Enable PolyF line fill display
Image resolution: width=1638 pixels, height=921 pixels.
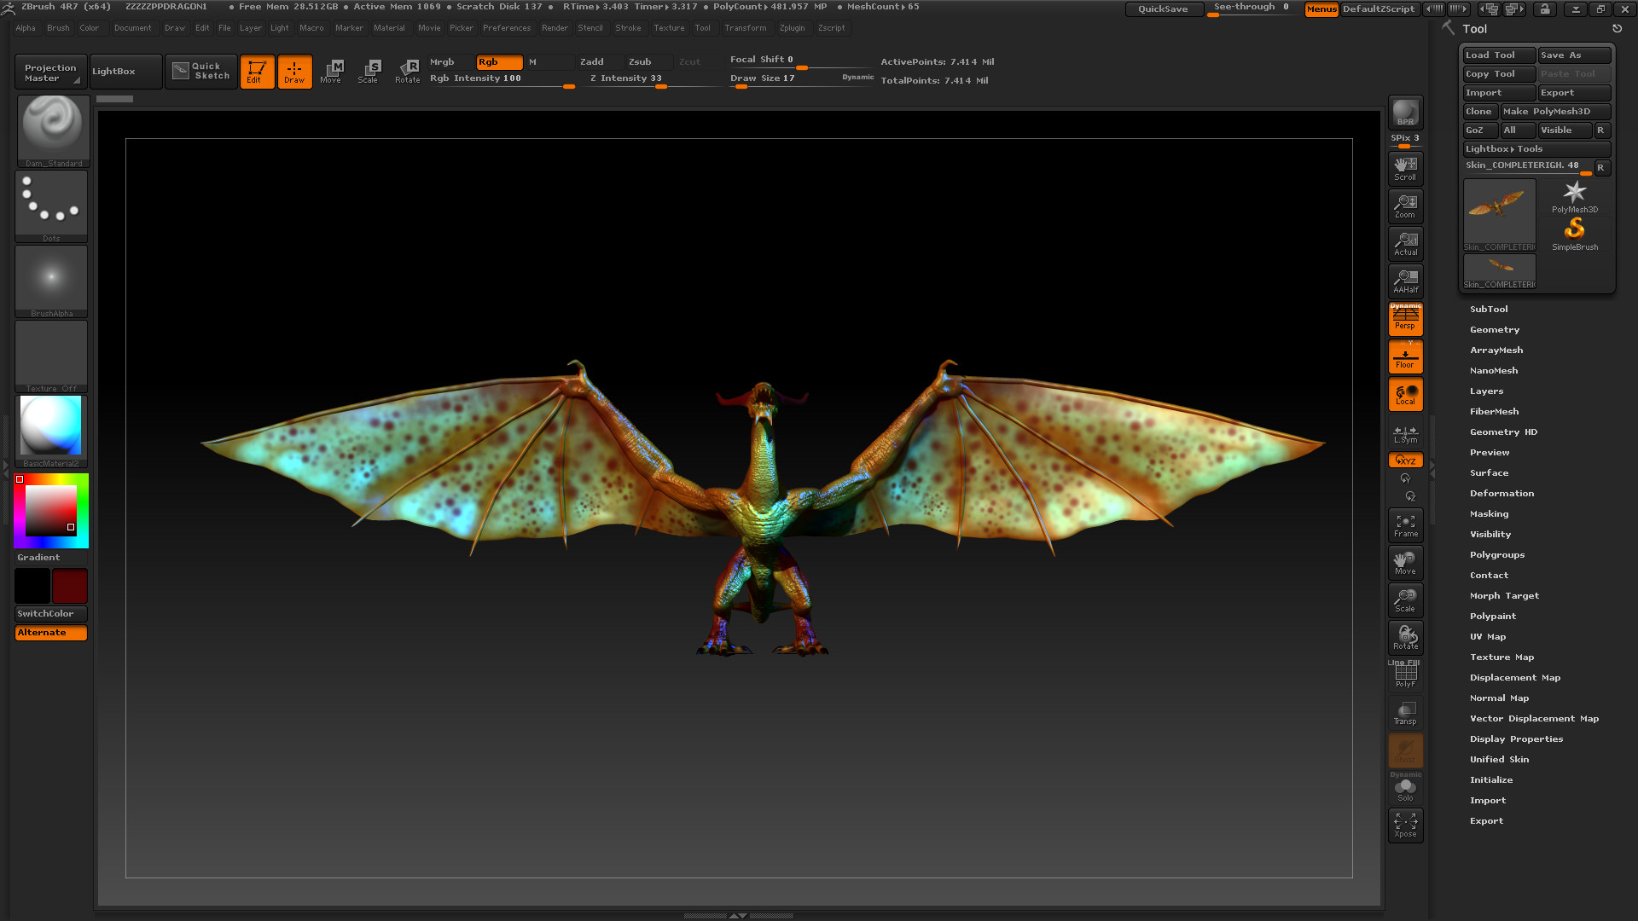point(1404,675)
